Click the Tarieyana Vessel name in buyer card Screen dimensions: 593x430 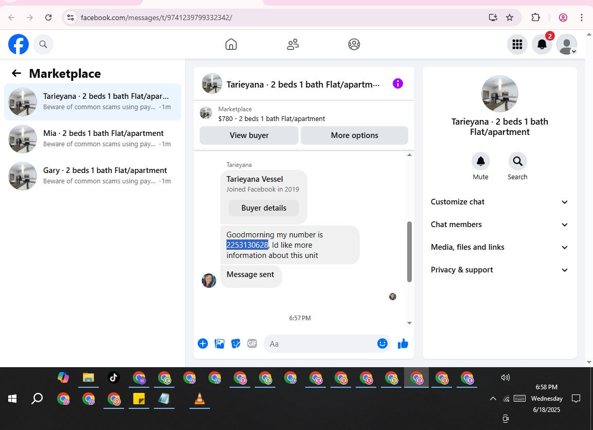pyautogui.click(x=254, y=179)
